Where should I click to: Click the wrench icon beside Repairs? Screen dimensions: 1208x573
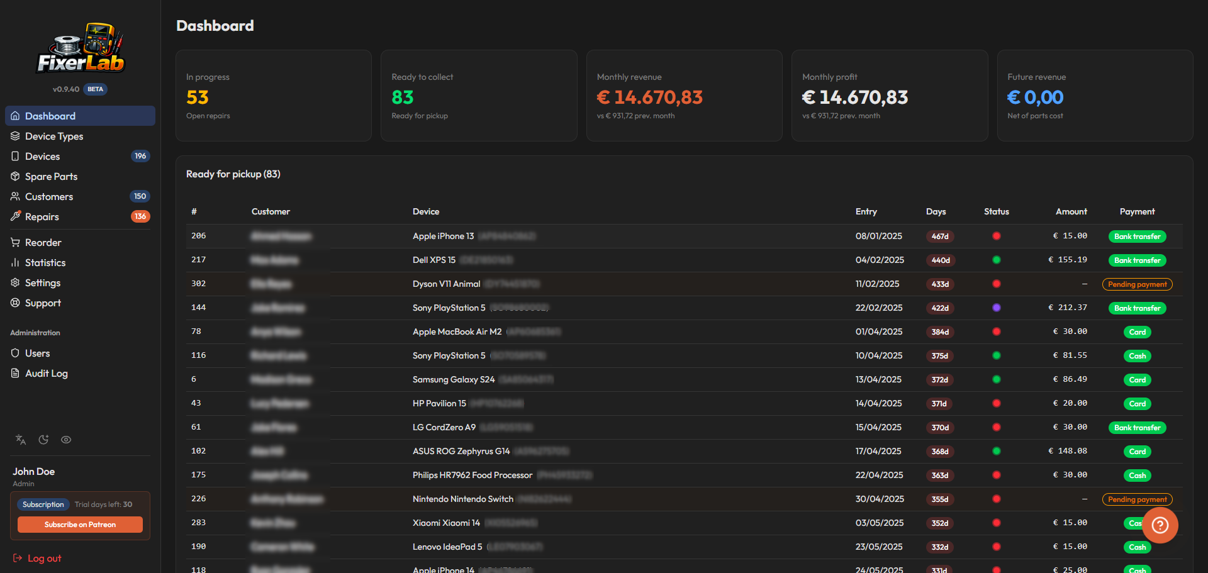point(15,216)
